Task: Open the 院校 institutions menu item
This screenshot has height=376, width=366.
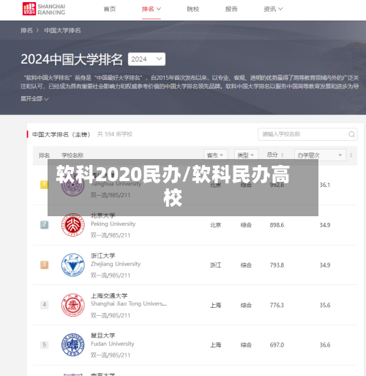Action: pos(193,9)
